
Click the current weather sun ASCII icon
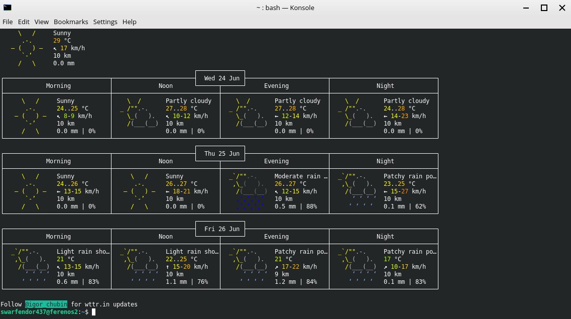[x=27, y=48]
